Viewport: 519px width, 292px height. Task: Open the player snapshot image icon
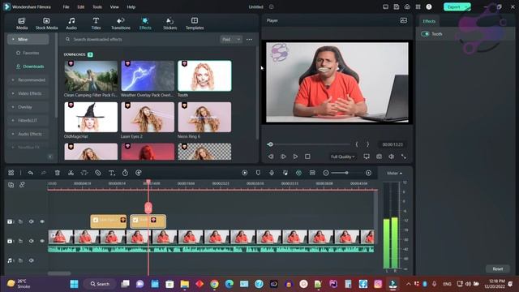pyautogui.click(x=404, y=20)
